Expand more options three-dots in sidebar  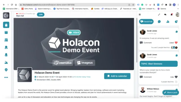(x=6, y=77)
